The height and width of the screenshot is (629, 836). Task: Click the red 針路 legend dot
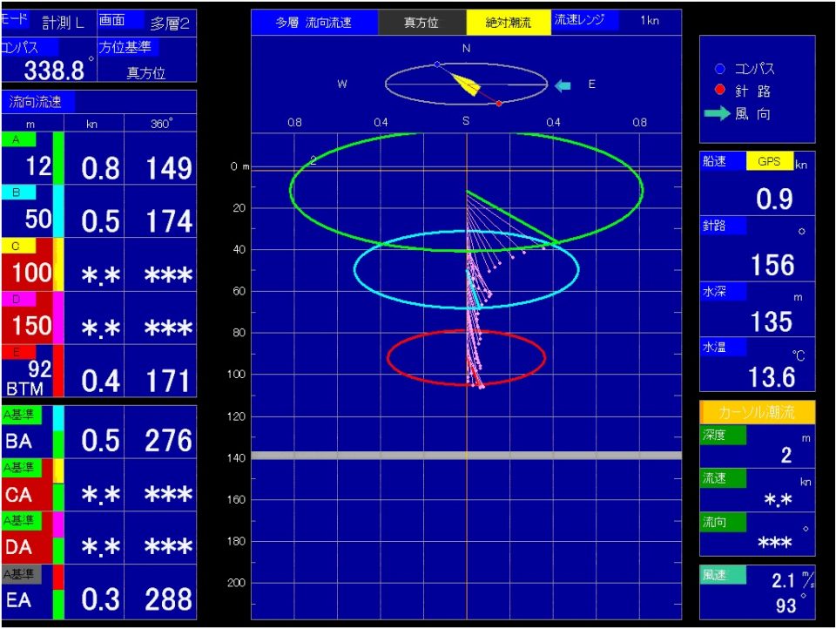720,90
